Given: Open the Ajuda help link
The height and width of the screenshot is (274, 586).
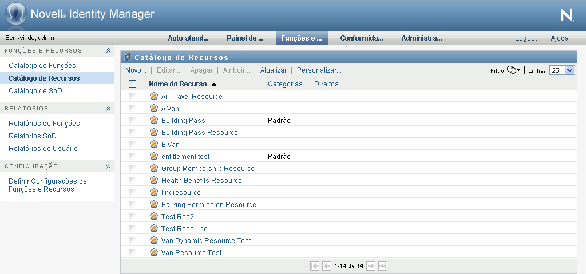Looking at the screenshot, I should click(560, 38).
